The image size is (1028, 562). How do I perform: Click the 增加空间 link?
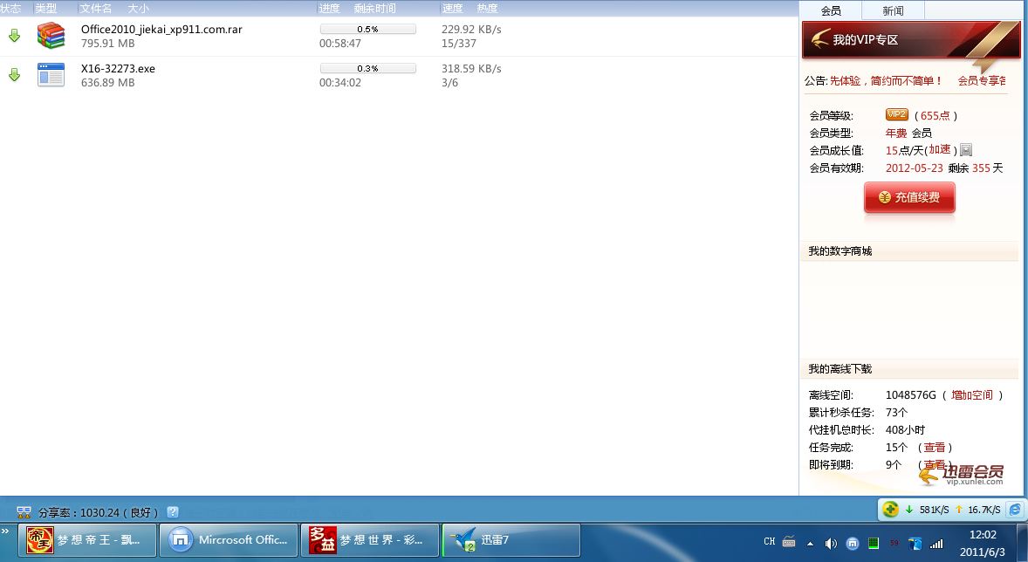972,395
